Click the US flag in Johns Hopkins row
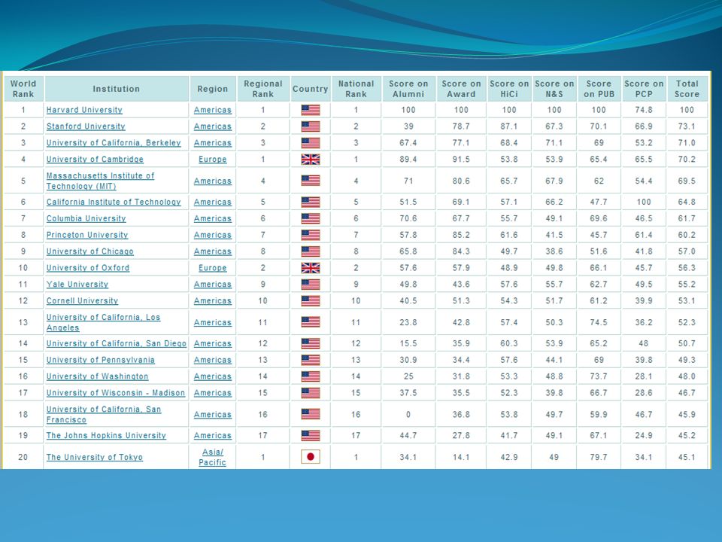722x542 pixels. pyautogui.click(x=311, y=436)
